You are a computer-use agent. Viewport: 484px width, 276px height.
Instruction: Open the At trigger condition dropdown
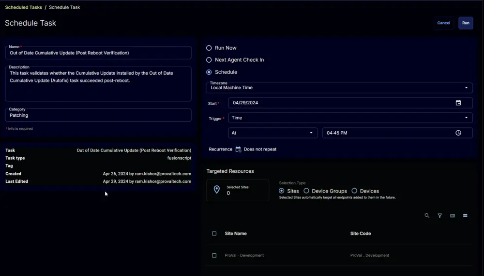click(x=273, y=133)
